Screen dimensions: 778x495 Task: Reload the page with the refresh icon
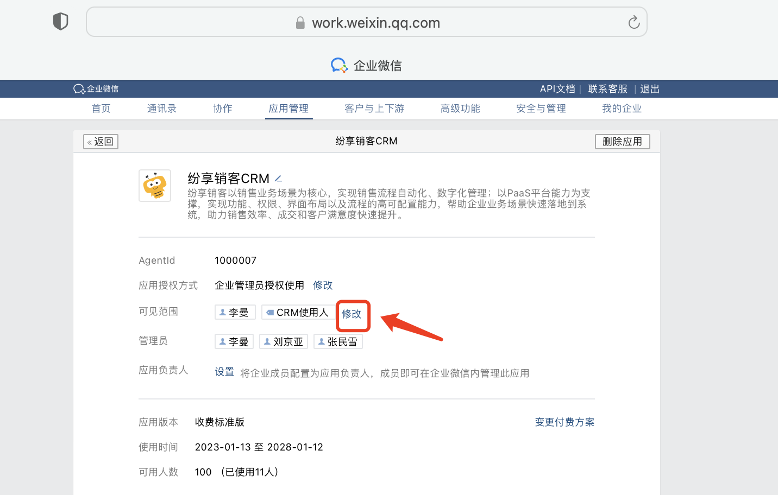click(633, 22)
